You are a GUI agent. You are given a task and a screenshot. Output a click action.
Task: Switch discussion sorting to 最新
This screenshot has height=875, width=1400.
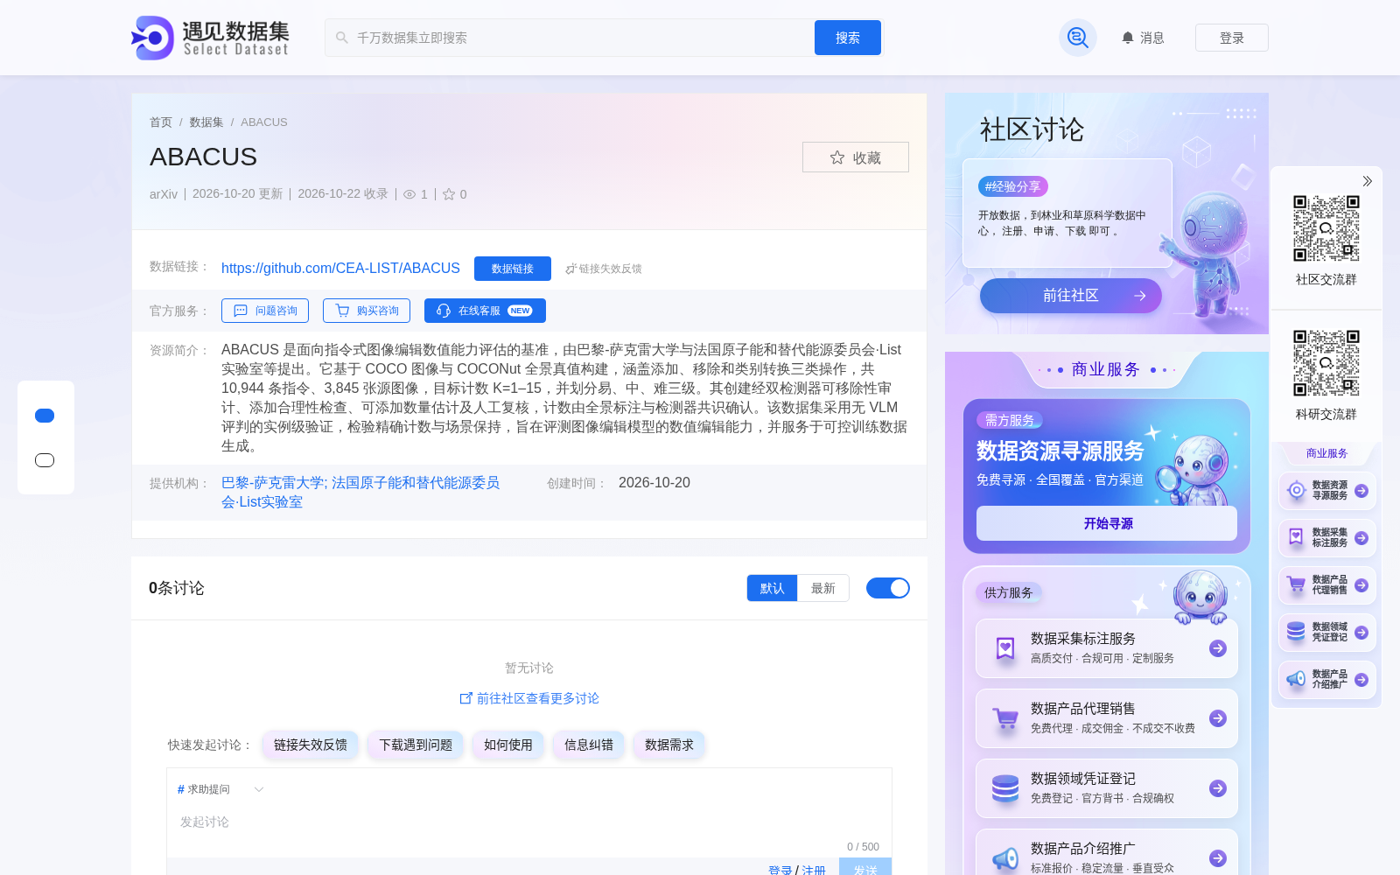click(x=823, y=588)
